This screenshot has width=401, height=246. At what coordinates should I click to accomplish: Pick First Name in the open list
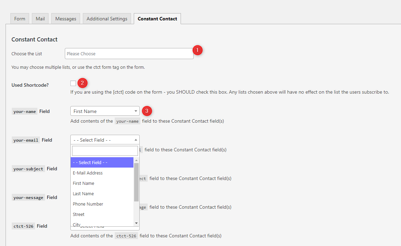click(102, 183)
